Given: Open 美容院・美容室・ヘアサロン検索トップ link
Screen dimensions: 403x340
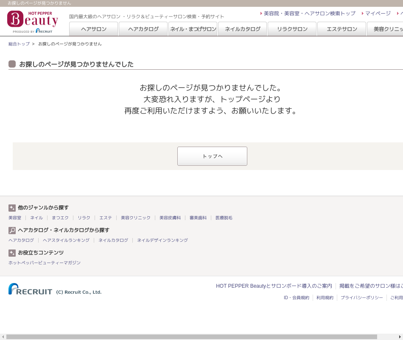Looking at the screenshot, I should click(x=309, y=14).
